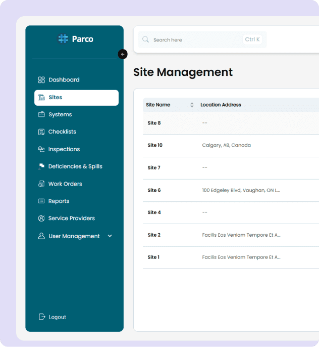Click Site 2 Facilis Eos Veniam address

click(x=241, y=235)
